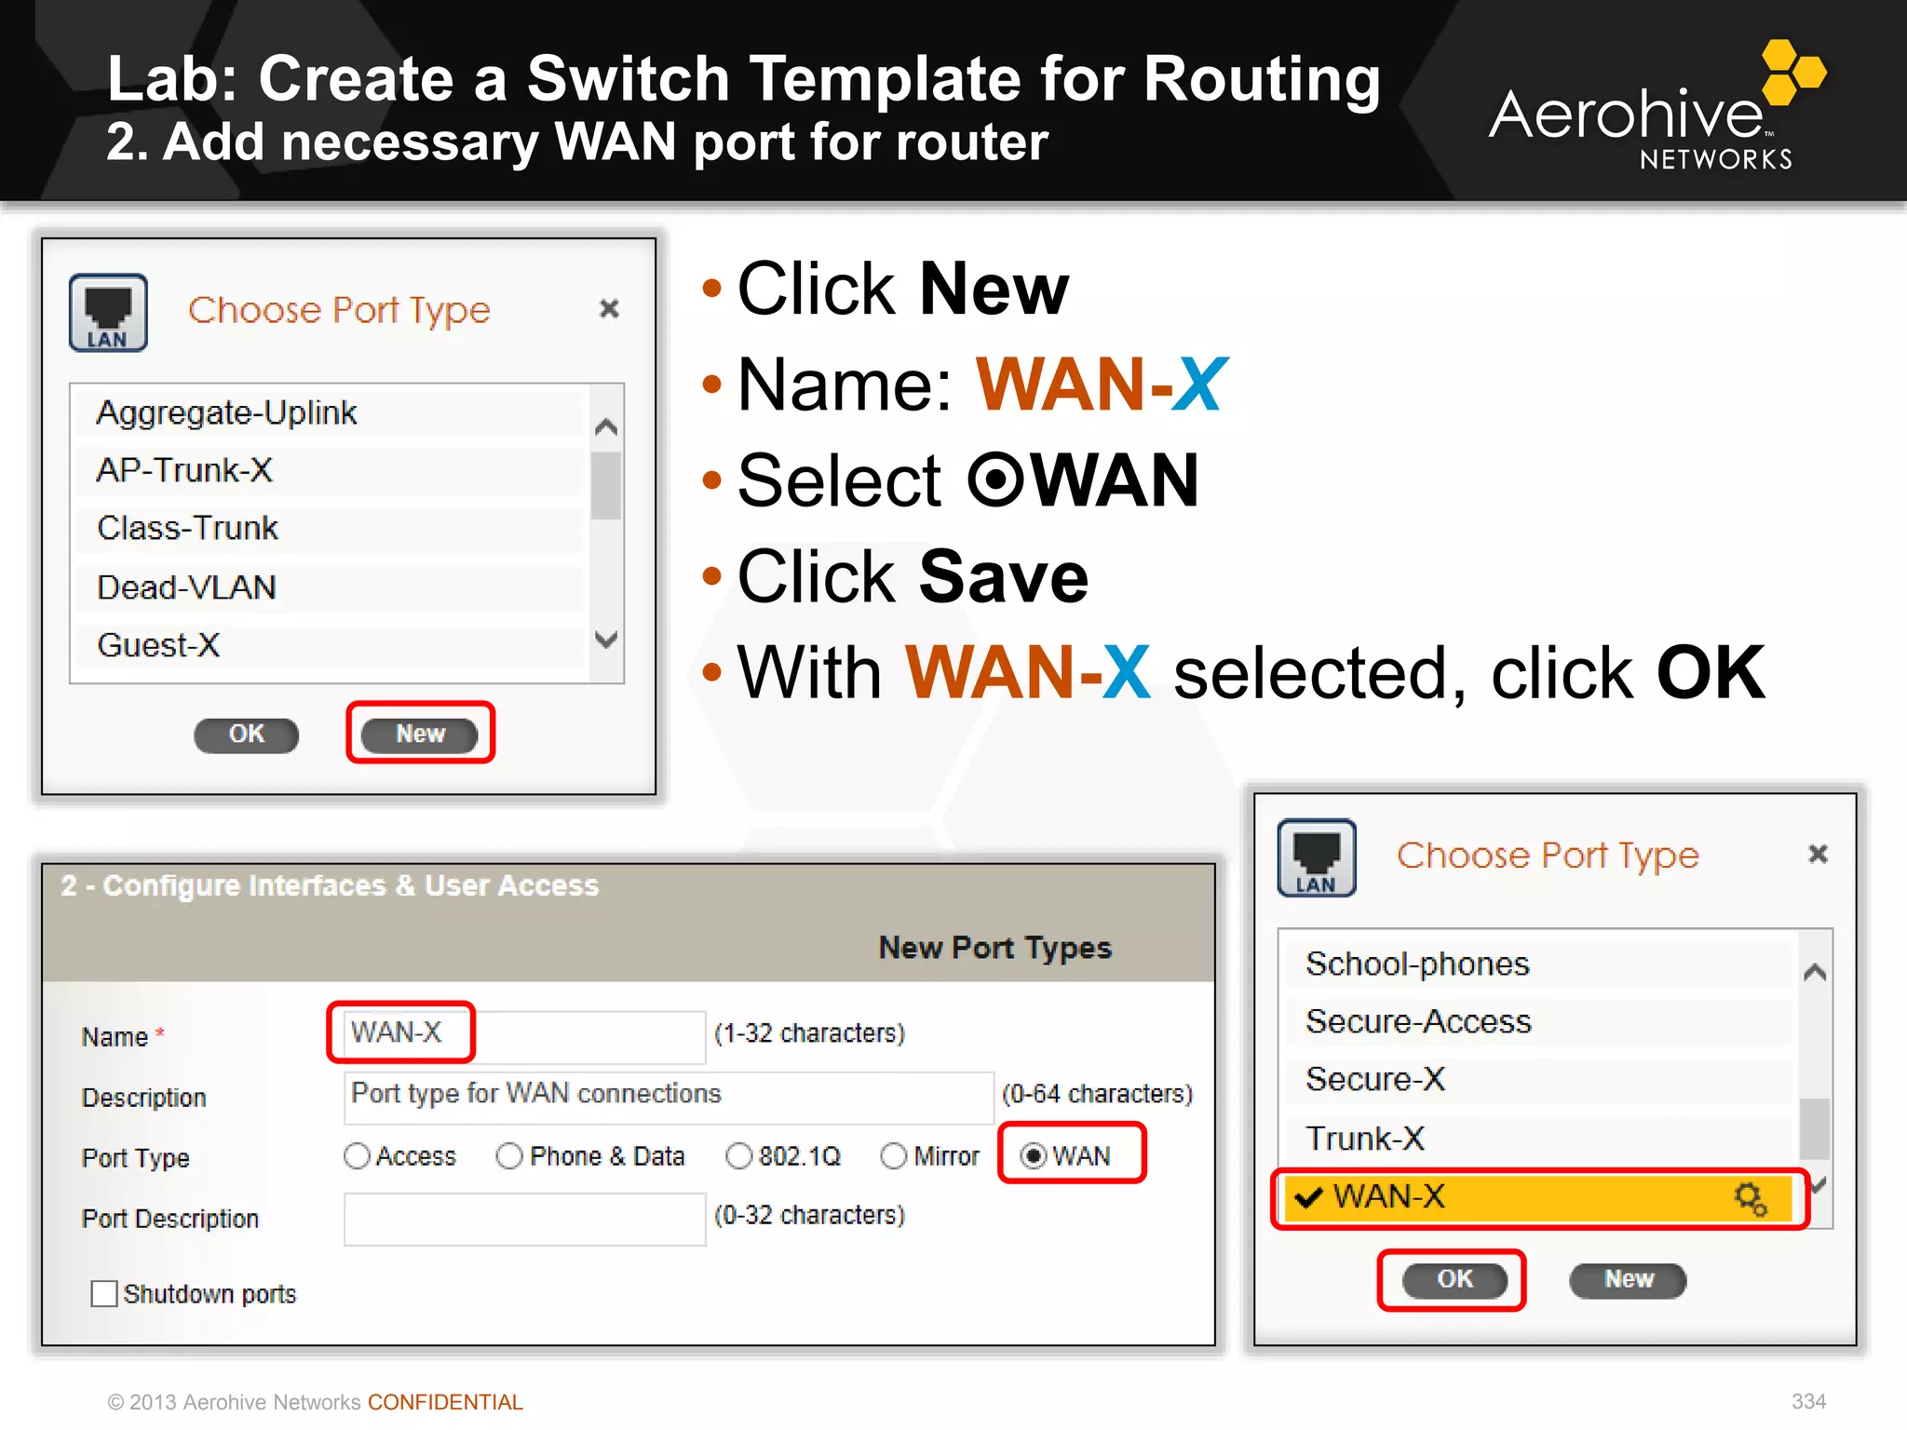This screenshot has height=1430, width=1907.
Task: Select the 802.1Q port type radio
Action: point(738,1155)
